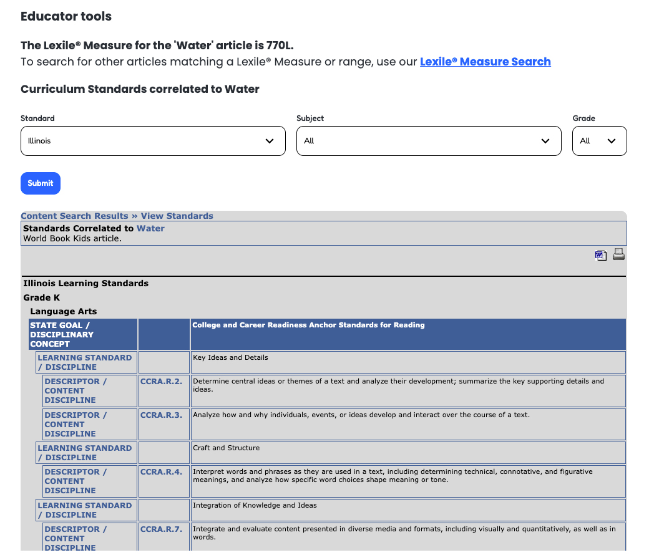This screenshot has width=649, height=560.
Task: Click the blue Submit button
Action: point(41,183)
